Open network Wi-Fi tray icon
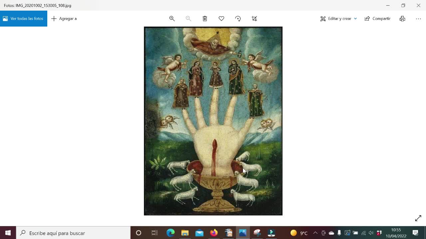 point(363,233)
